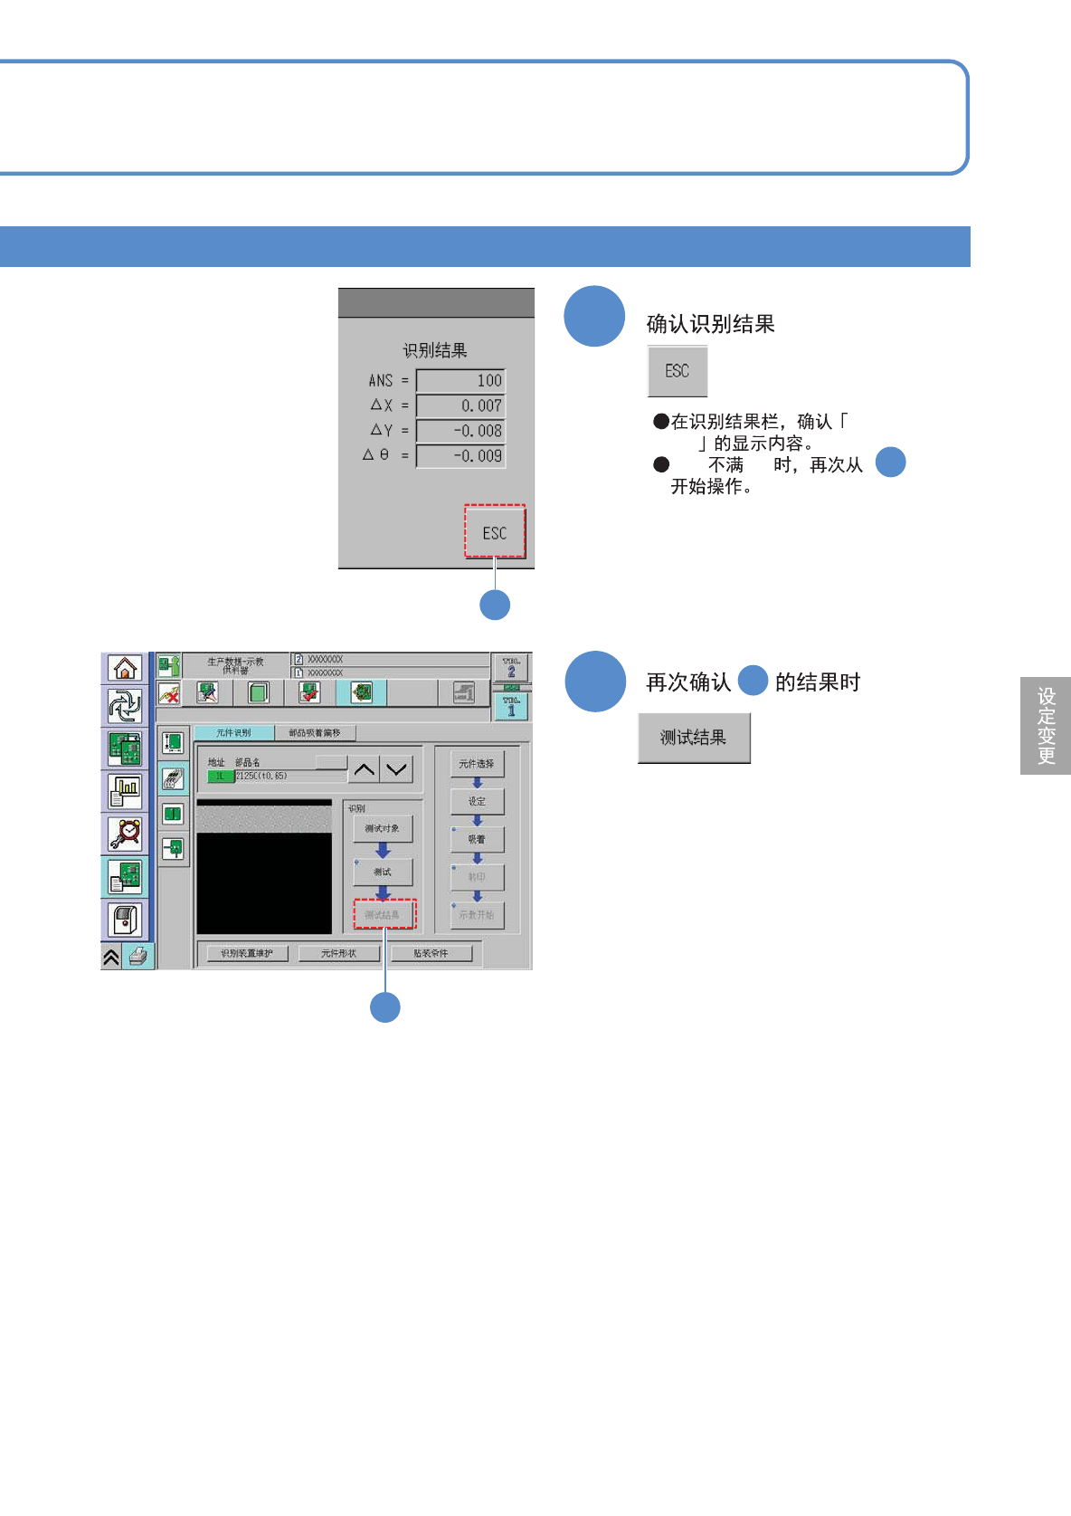Click the ΔY value field -0.008

coord(460,431)
